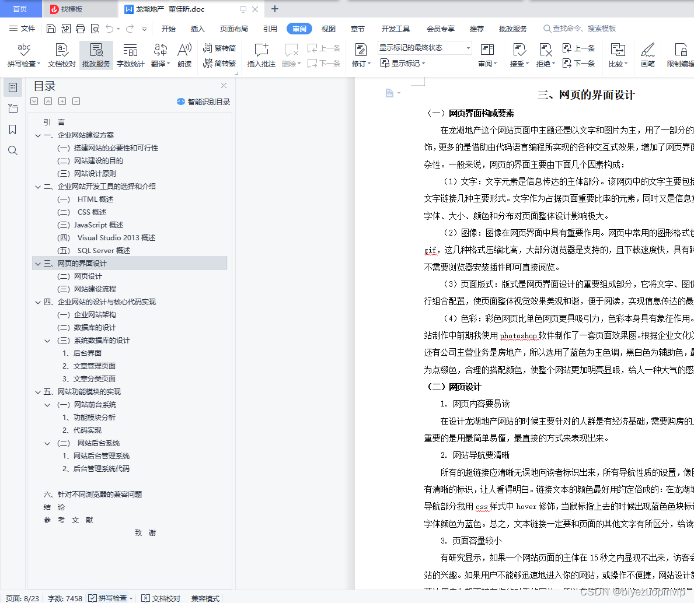Screen dimensions: 694x603
Task: Open the 拼写检查 spell check tool
Action: [23, 55]
